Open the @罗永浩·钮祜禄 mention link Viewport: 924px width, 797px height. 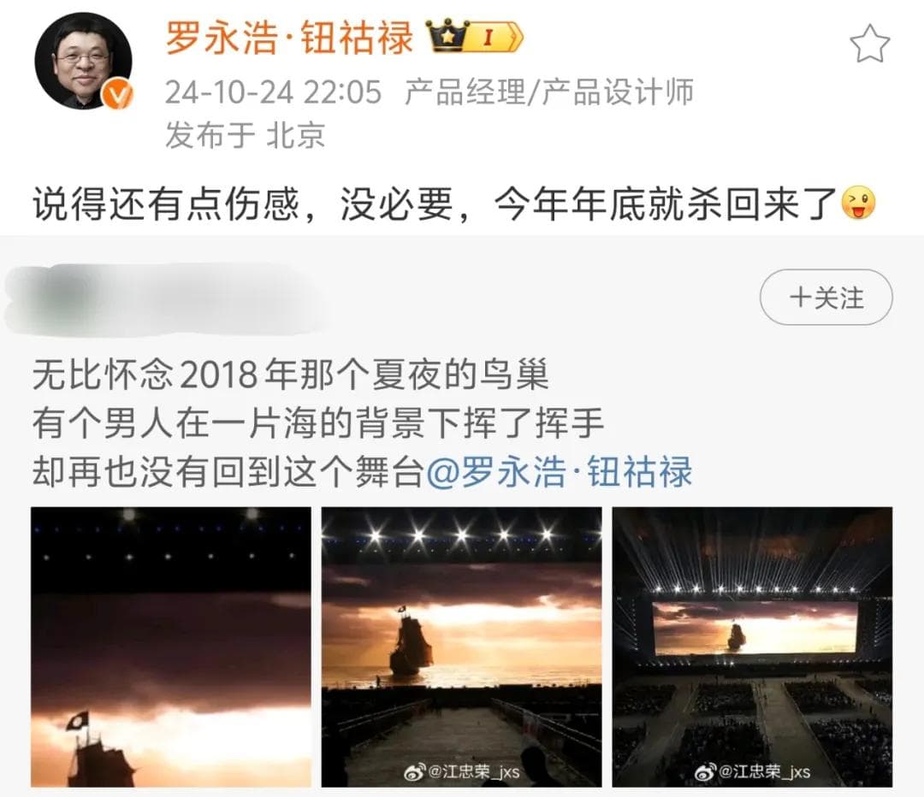559,471
